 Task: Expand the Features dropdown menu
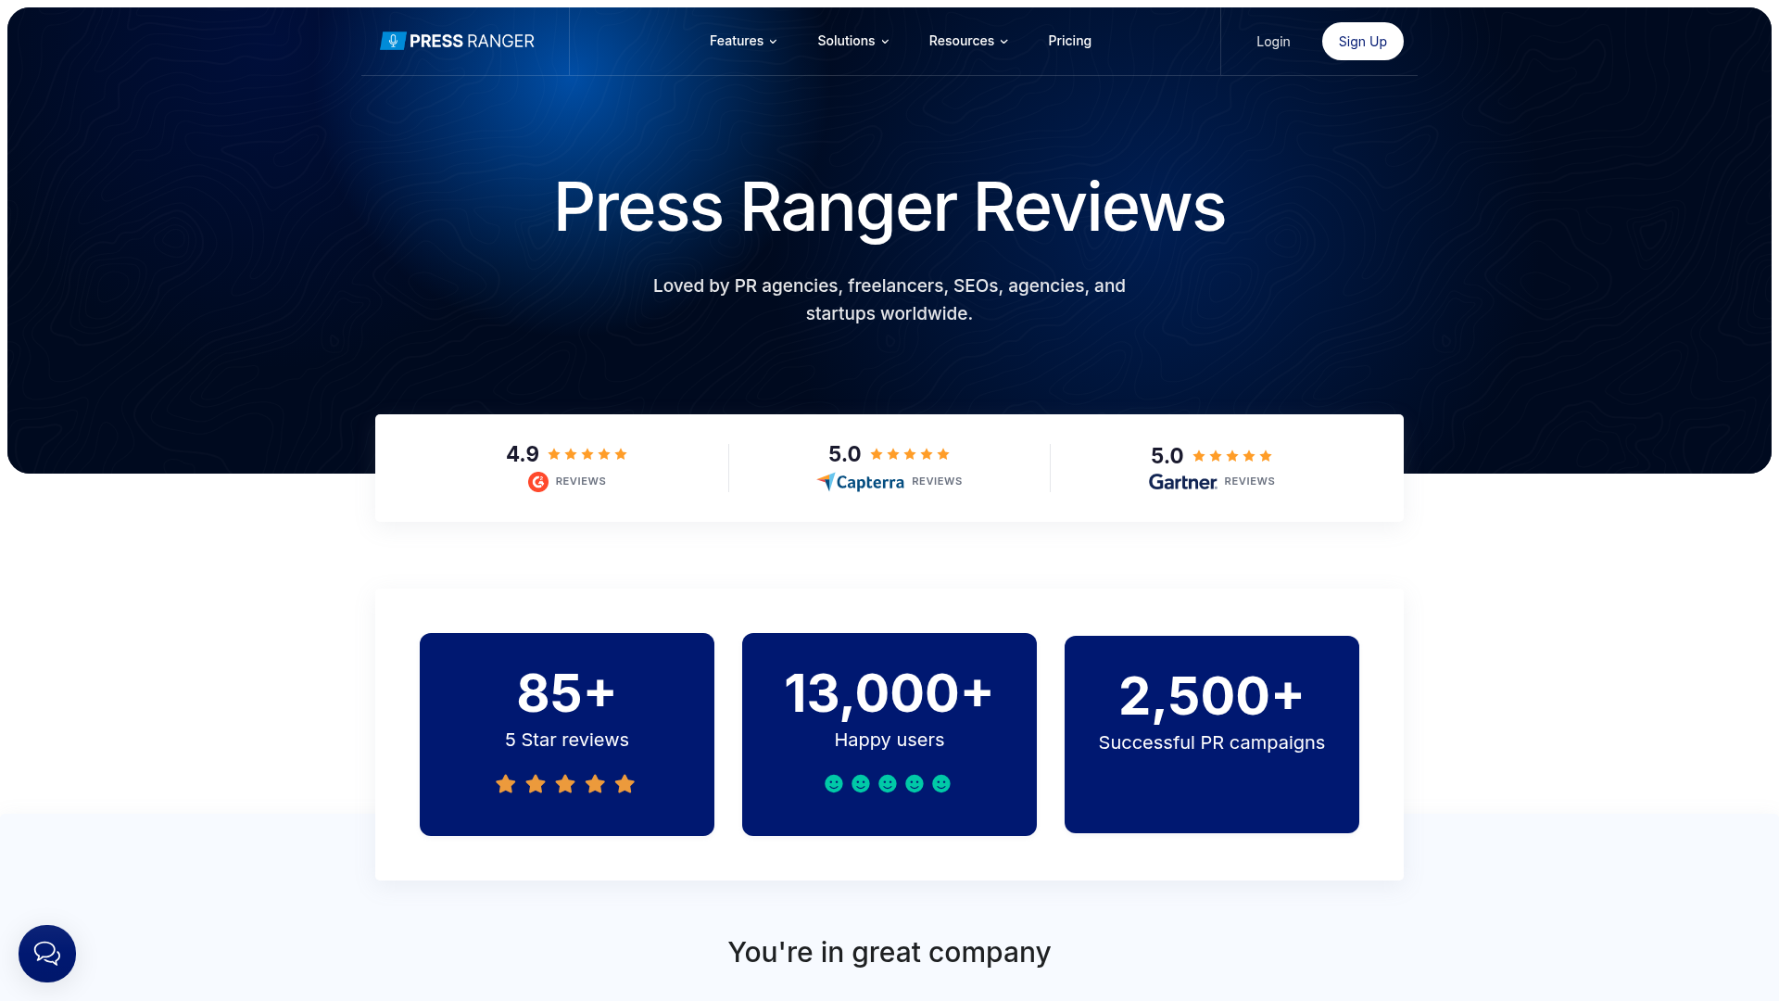pos(743,41)
